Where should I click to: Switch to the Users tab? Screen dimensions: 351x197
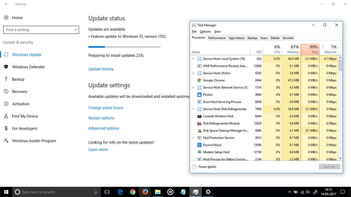(264, 38)
